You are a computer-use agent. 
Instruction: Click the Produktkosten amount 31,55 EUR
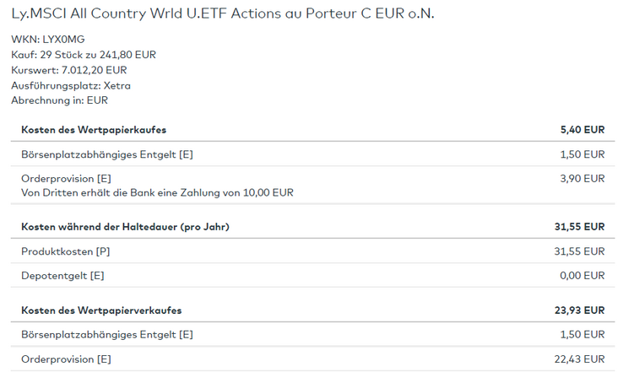click(580, 251)
